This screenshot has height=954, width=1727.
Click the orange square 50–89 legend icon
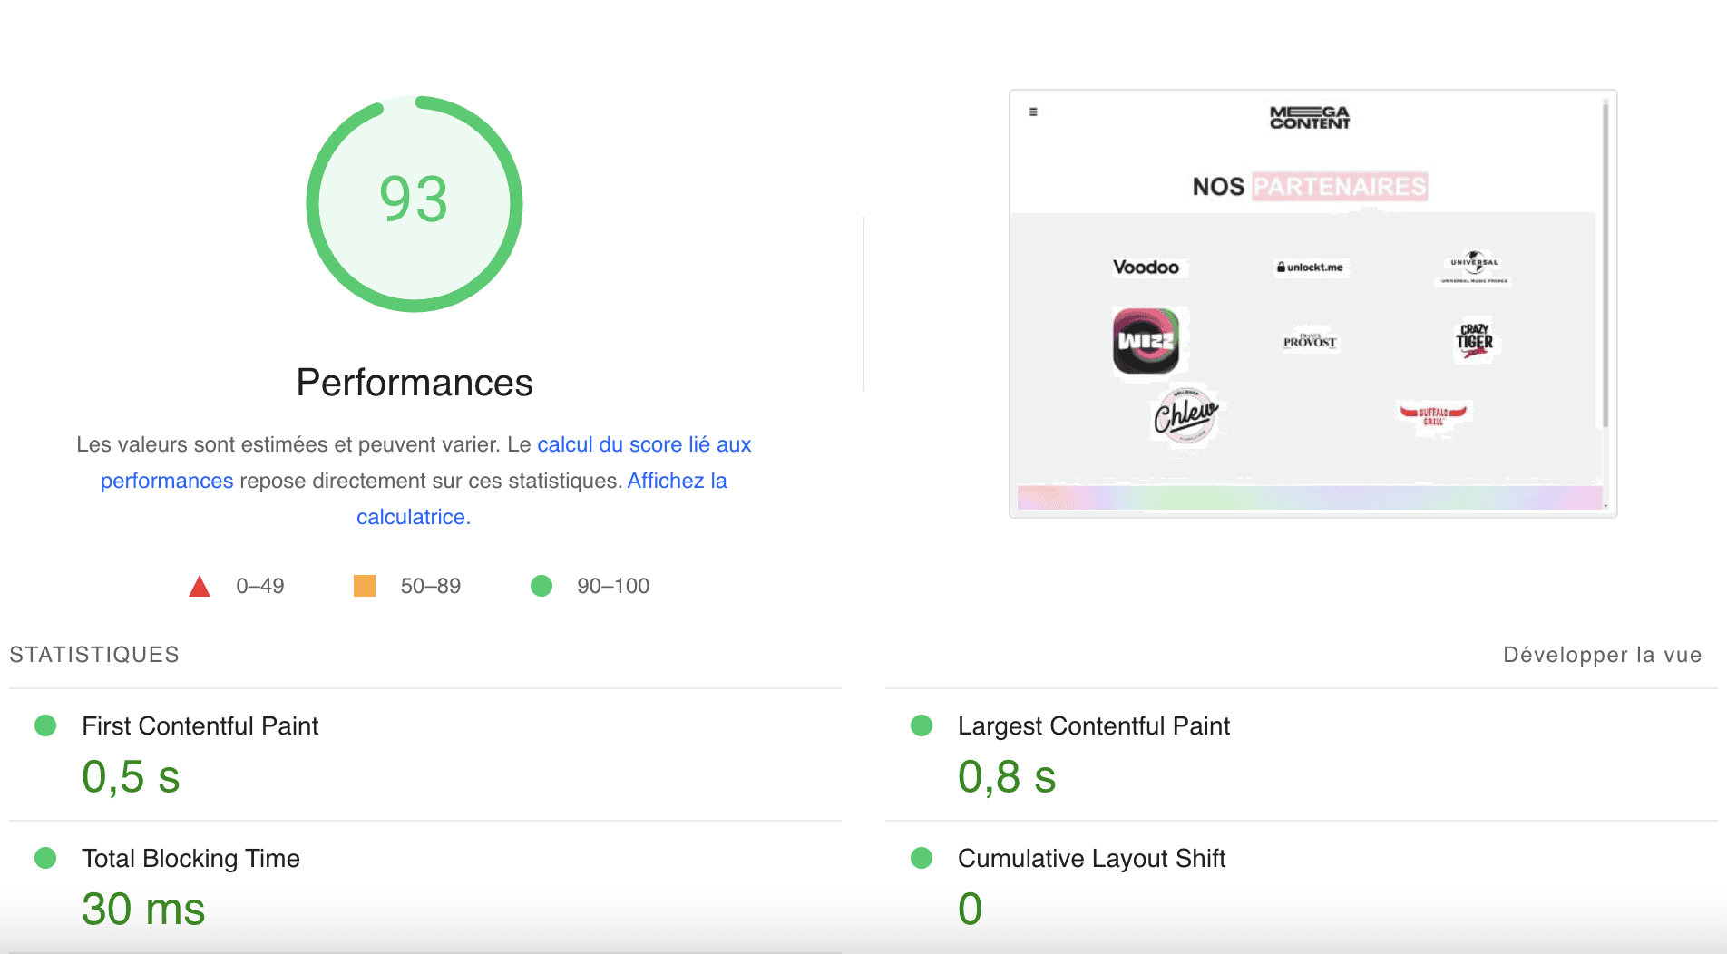point(365,586)
